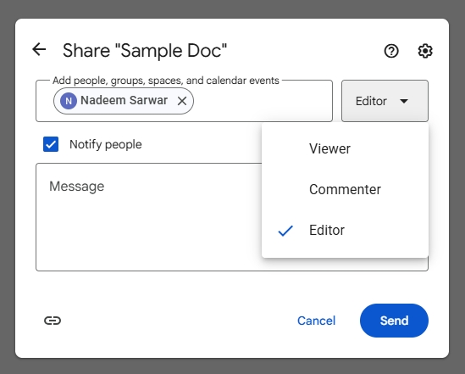Click the Cancel button
The height and width of the screenshot is (374, 465).
pyautogui.click(x=316, y=321)
